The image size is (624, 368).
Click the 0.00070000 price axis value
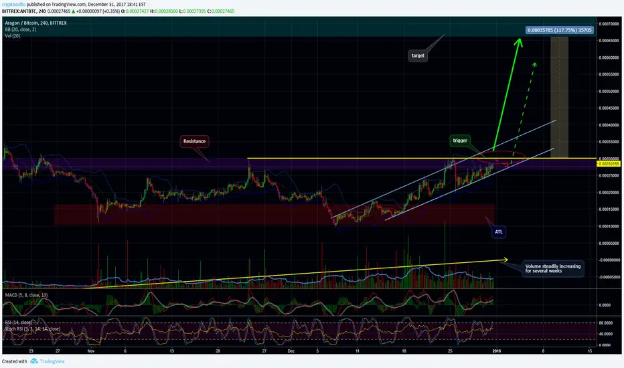pyautogui.click(x=609, y=24)
